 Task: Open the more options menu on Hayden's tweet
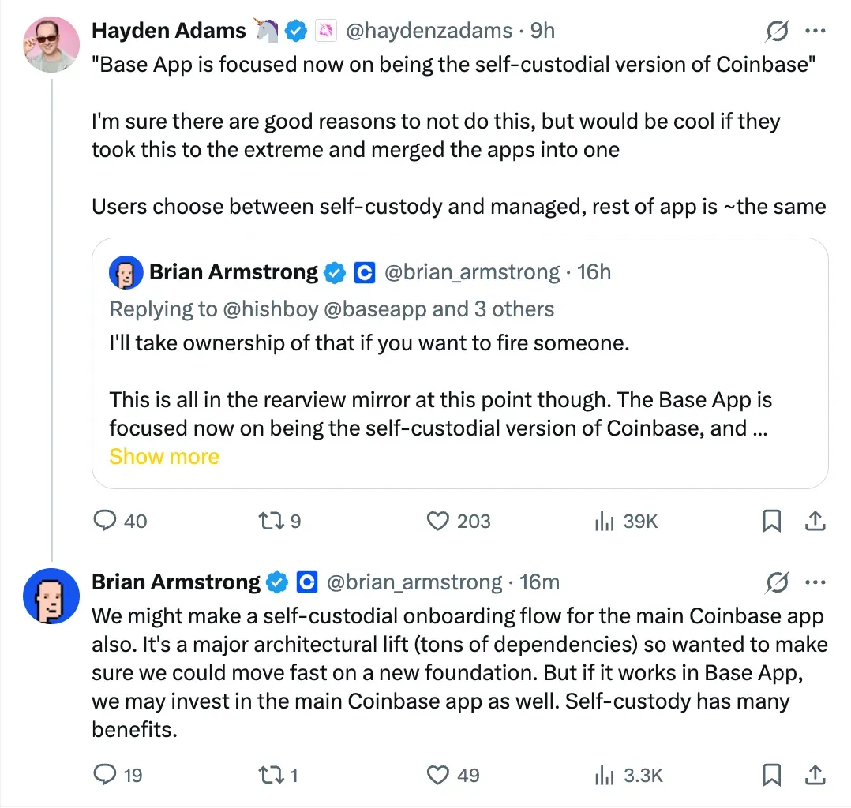(x=816, y=30)
